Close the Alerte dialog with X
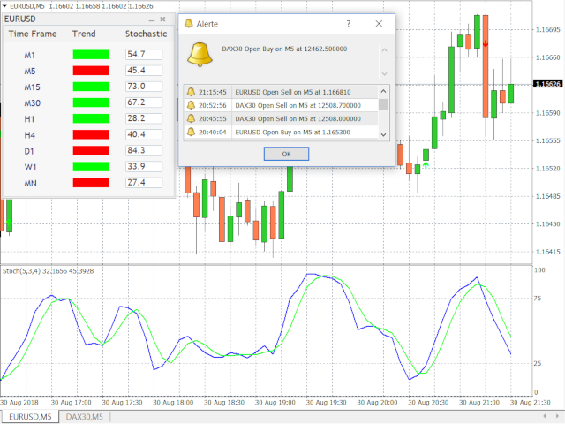Viewport: 565px width, 424px height. (379, 24)
